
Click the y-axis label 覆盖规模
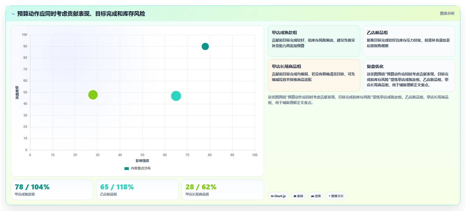[x=17, y=93]
